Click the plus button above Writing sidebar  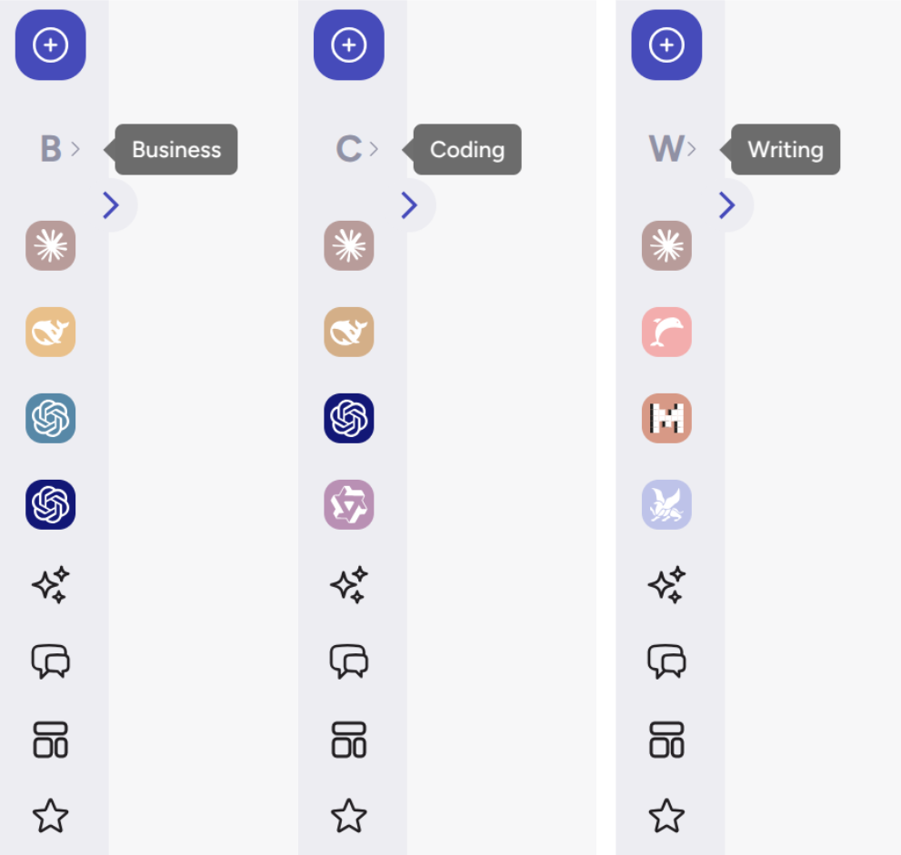coord(666,45)
